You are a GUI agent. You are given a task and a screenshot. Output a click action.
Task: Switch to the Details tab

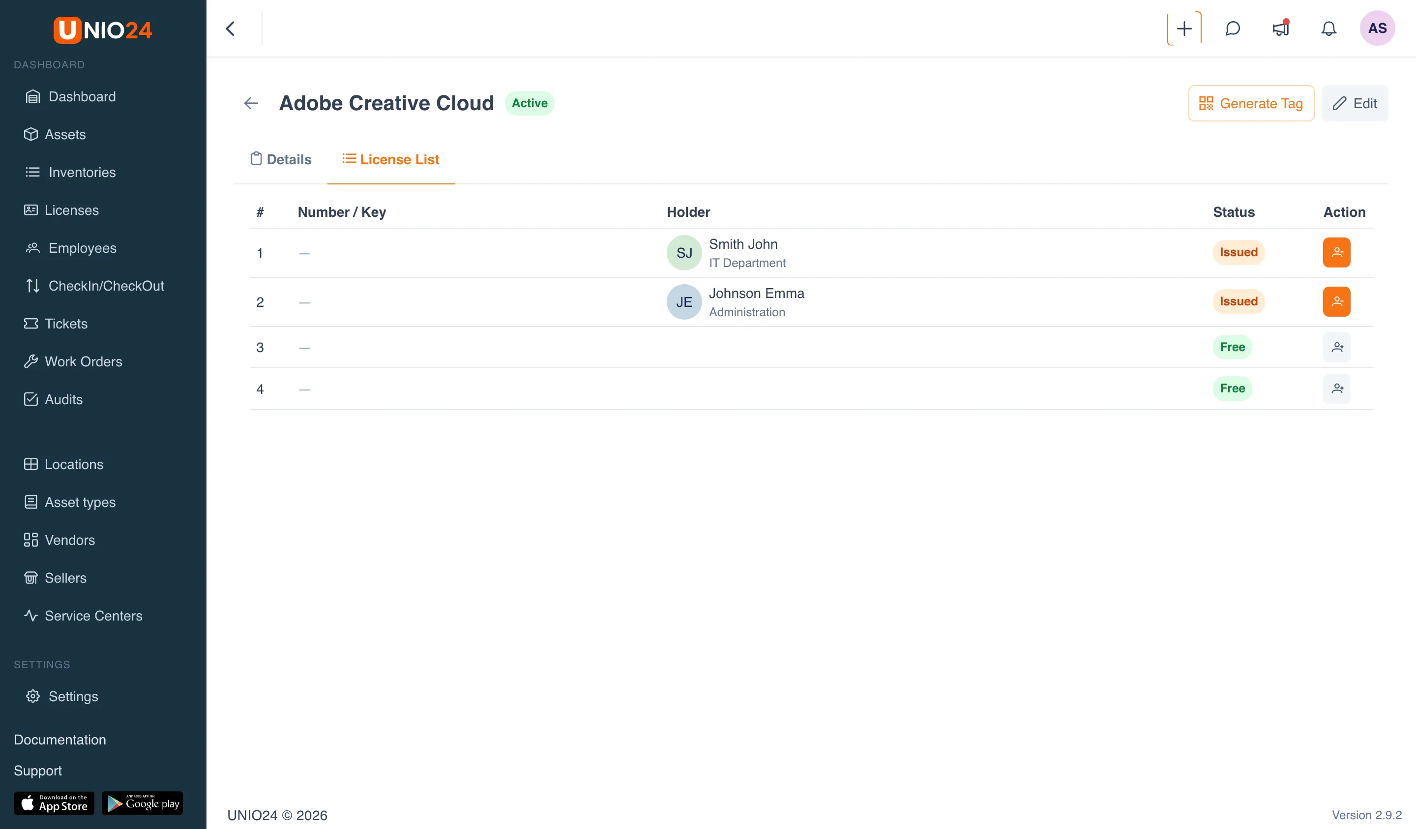tap(281, 160)
